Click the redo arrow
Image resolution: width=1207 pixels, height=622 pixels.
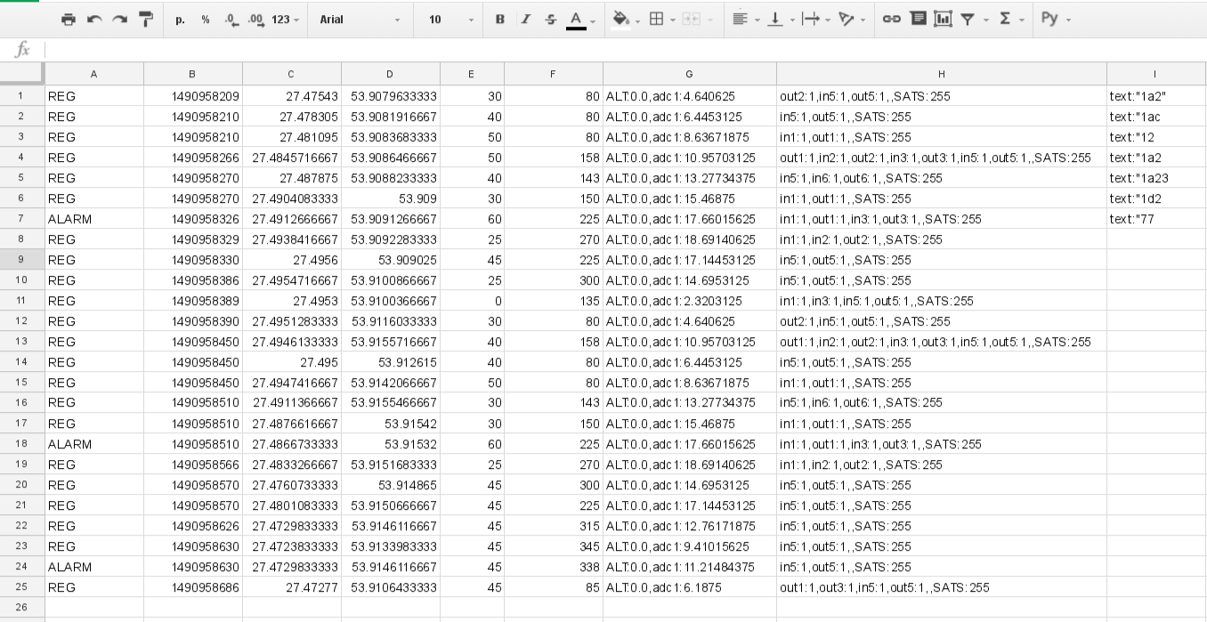click(x=119, y=19)
